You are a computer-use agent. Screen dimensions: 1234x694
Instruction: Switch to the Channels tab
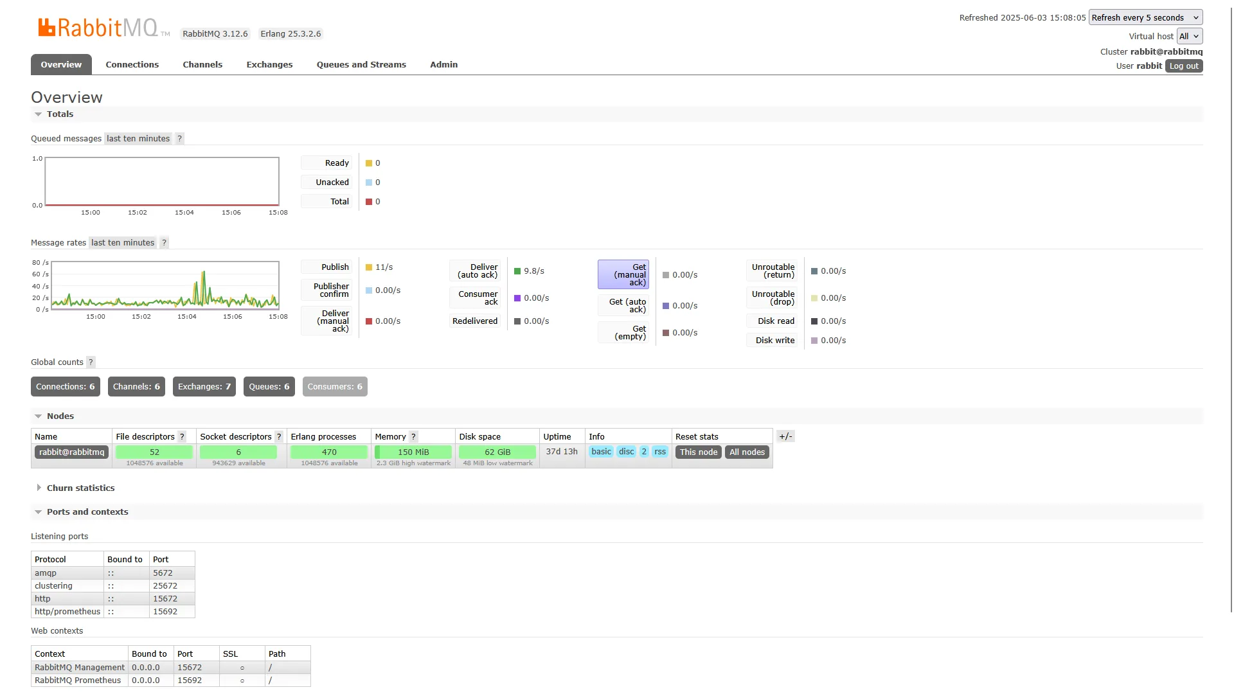(202, 65)
